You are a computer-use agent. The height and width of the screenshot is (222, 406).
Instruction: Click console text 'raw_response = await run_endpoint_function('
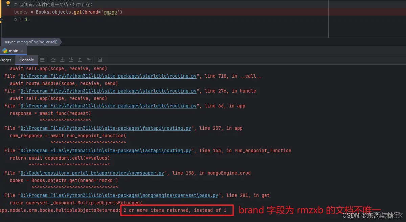[x=68, y=136]
